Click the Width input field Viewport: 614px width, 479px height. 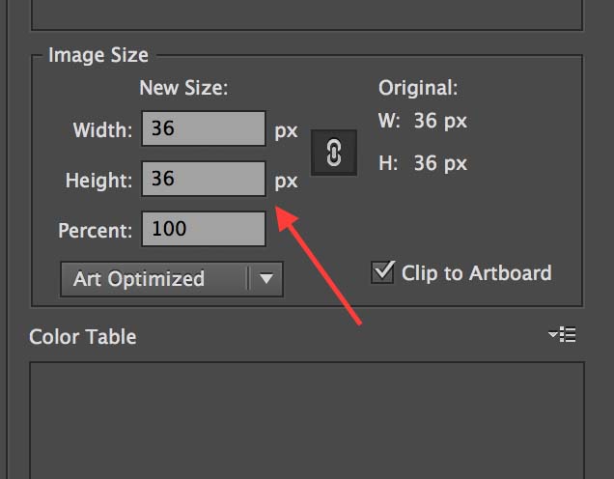click(x=204, y=128)
